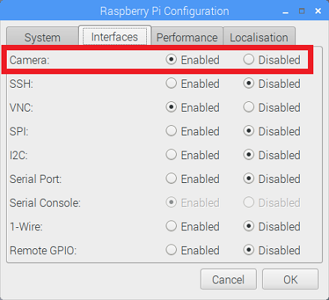The height and width of the screenshot is (300, 329).
Task: Enable the I2C interface
Action: [x=171, y=154]
